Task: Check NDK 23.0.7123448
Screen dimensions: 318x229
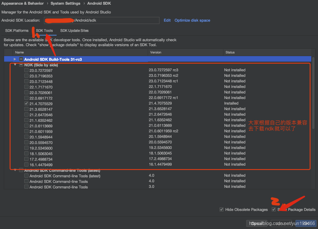Action: 26,81
